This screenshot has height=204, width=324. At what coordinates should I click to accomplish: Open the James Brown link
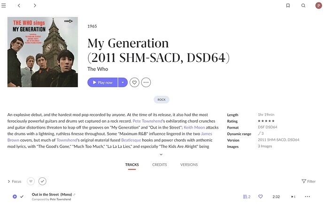(x=207, y=134)
